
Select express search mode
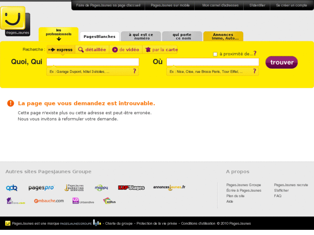point(61,50)
